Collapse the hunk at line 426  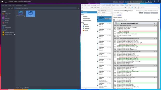pos(156,25)
